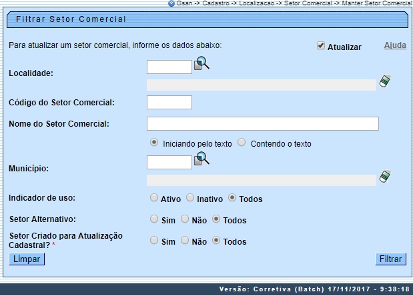Clear Localidade field with eraser icon
This screenshot has width=413, height=296.
[384, 81]
